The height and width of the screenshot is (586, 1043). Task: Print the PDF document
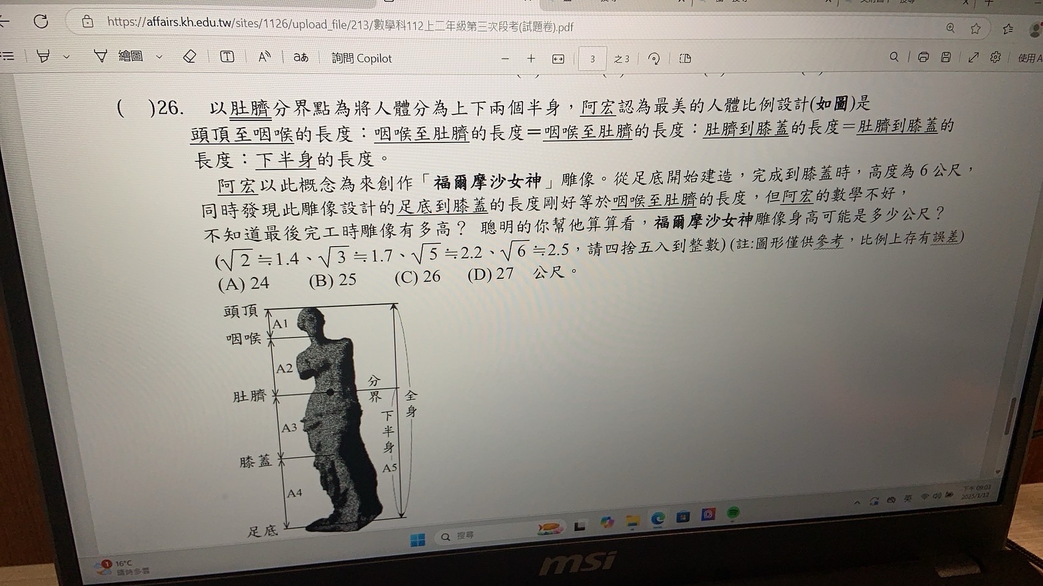pyautogui.click(x=923, y=57)
